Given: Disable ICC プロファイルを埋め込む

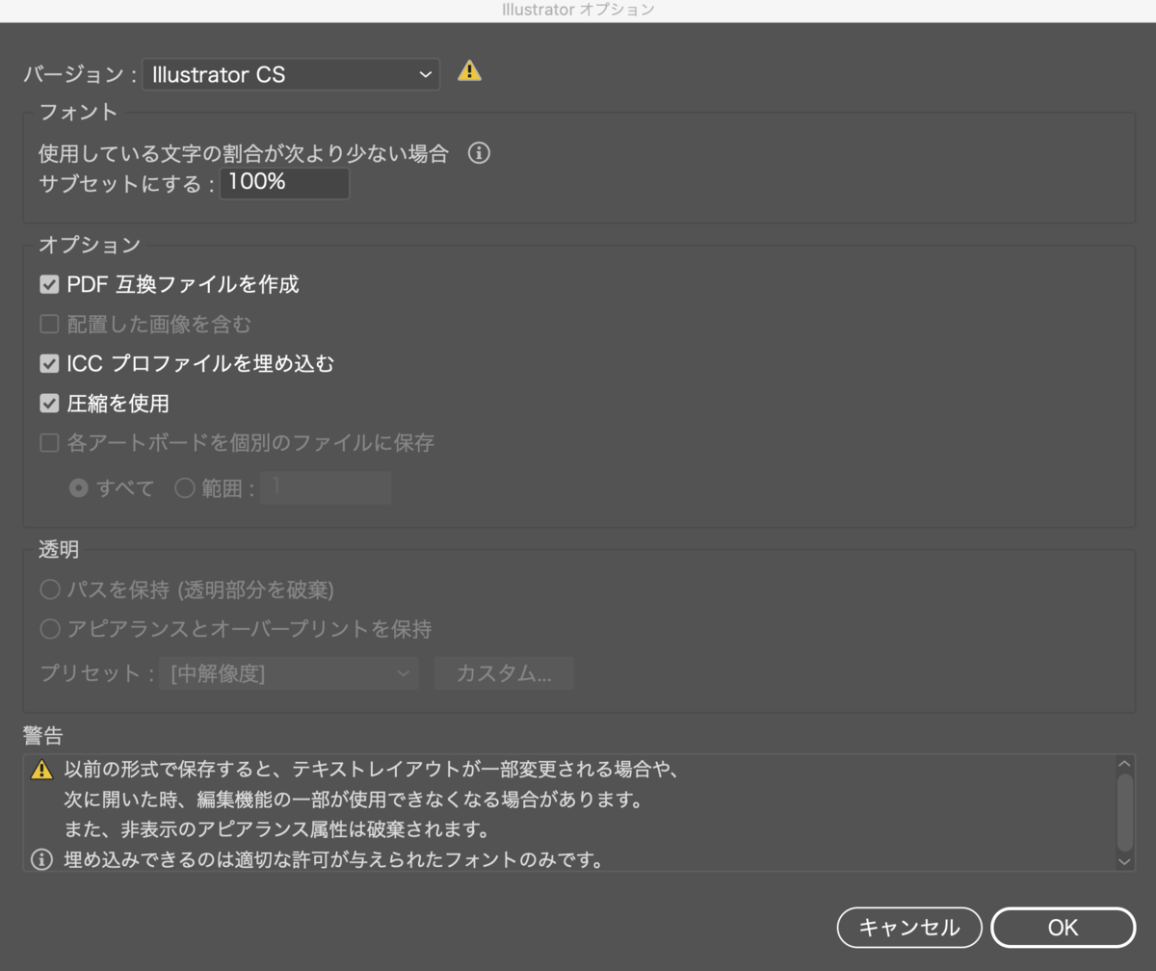Looking at the screenshot, I should click(x=48, y=363).
